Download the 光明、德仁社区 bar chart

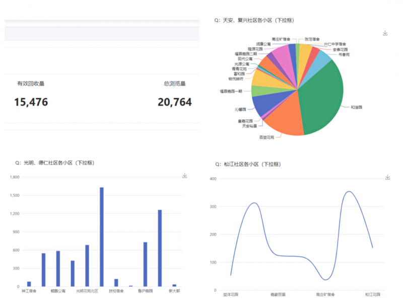coord(185,176)
